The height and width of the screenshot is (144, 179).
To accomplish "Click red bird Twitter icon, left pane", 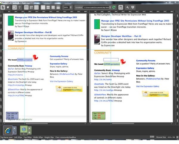I will tap(36, 57).
